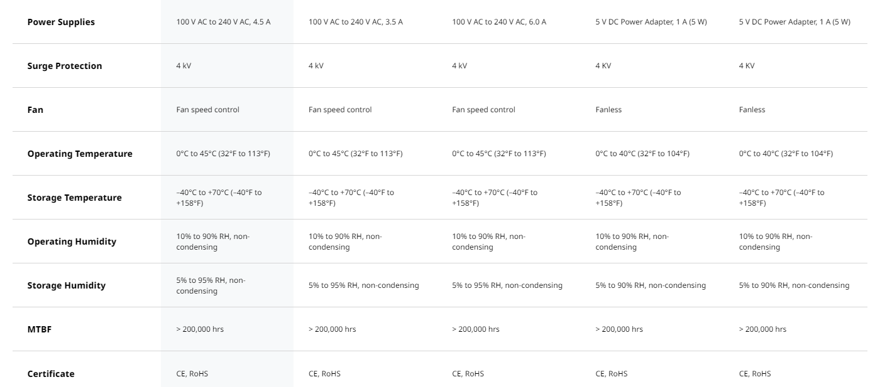Select the first 0°C to 40°C temperature cell
The width and height of the screenshot is (880, 387).
(x=642, y=154)
